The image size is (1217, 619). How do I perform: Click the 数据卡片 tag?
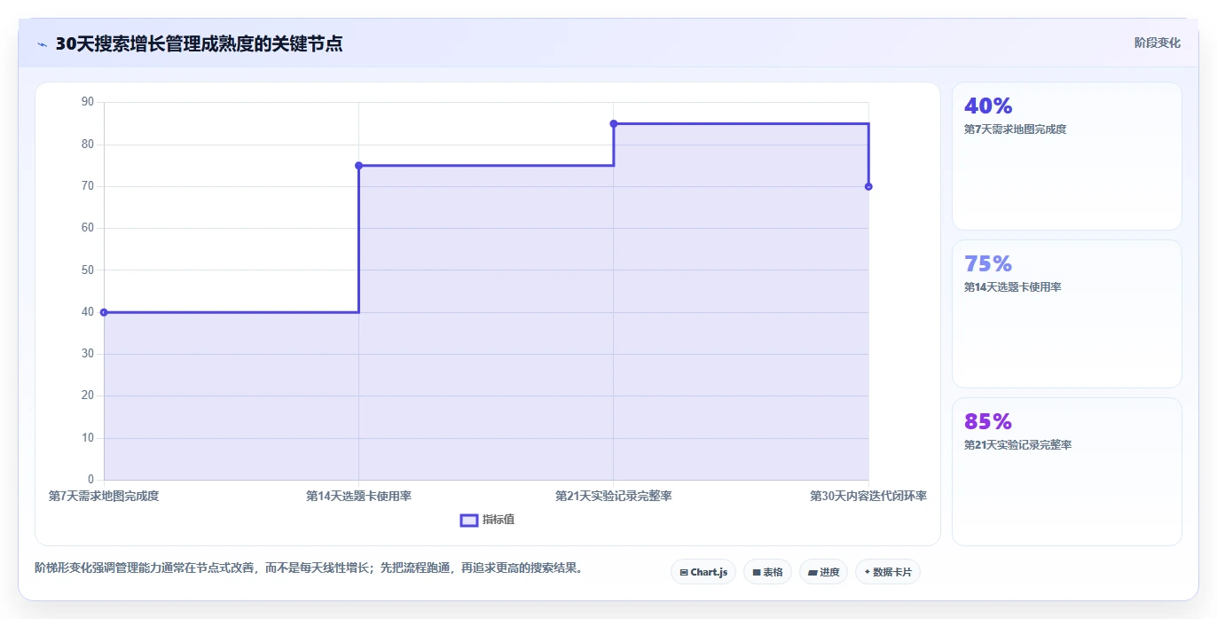887,572
